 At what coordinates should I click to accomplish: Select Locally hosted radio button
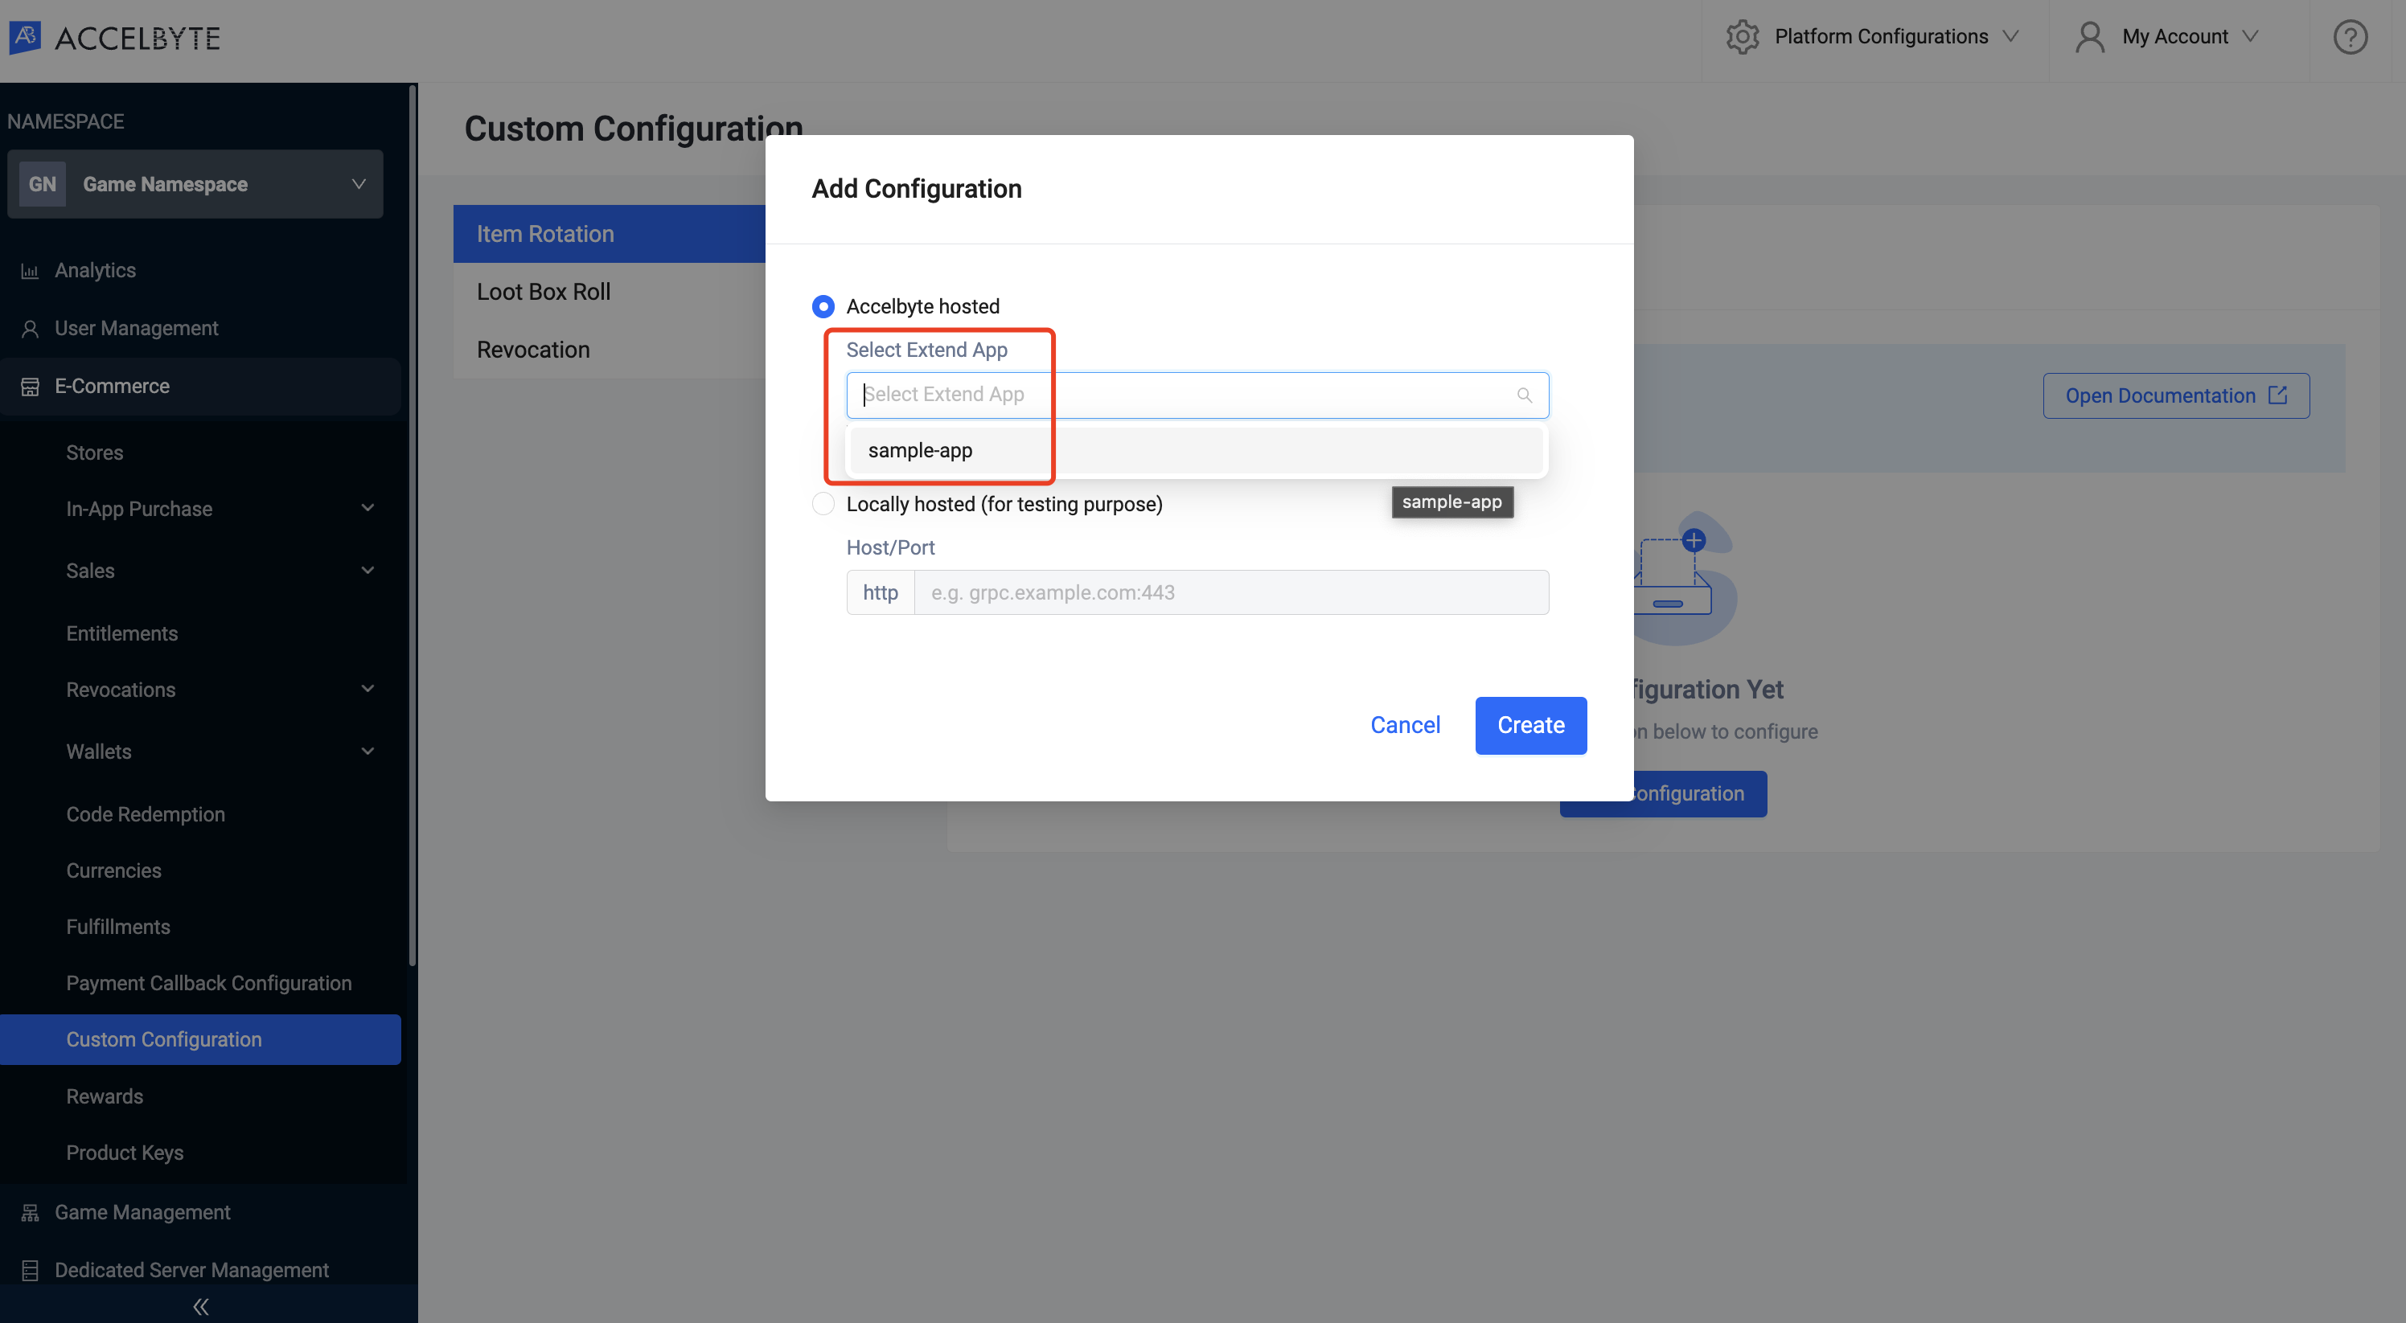click(823, 503)
